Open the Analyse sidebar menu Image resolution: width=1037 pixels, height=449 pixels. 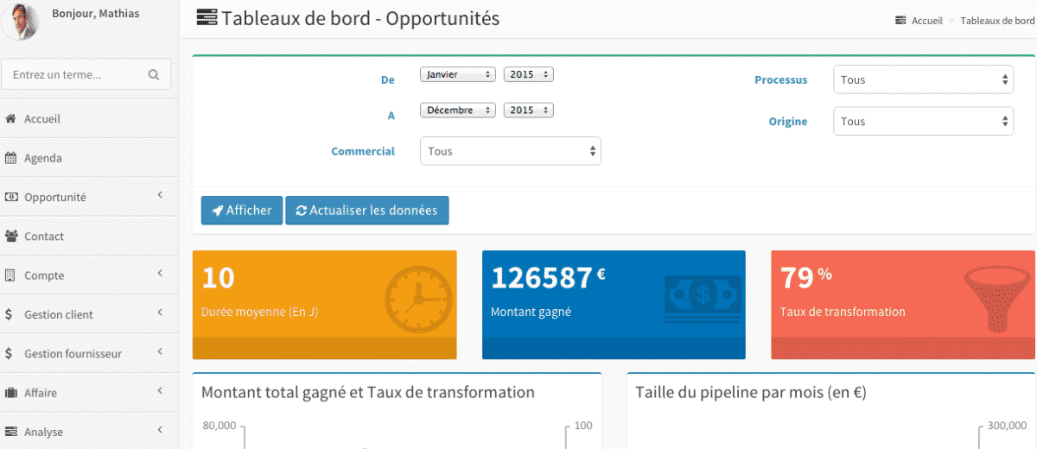tap(86, 432)
